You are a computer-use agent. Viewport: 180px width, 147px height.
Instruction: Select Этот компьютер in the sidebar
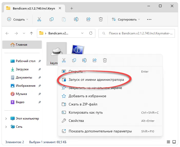[x=25, y=119]
